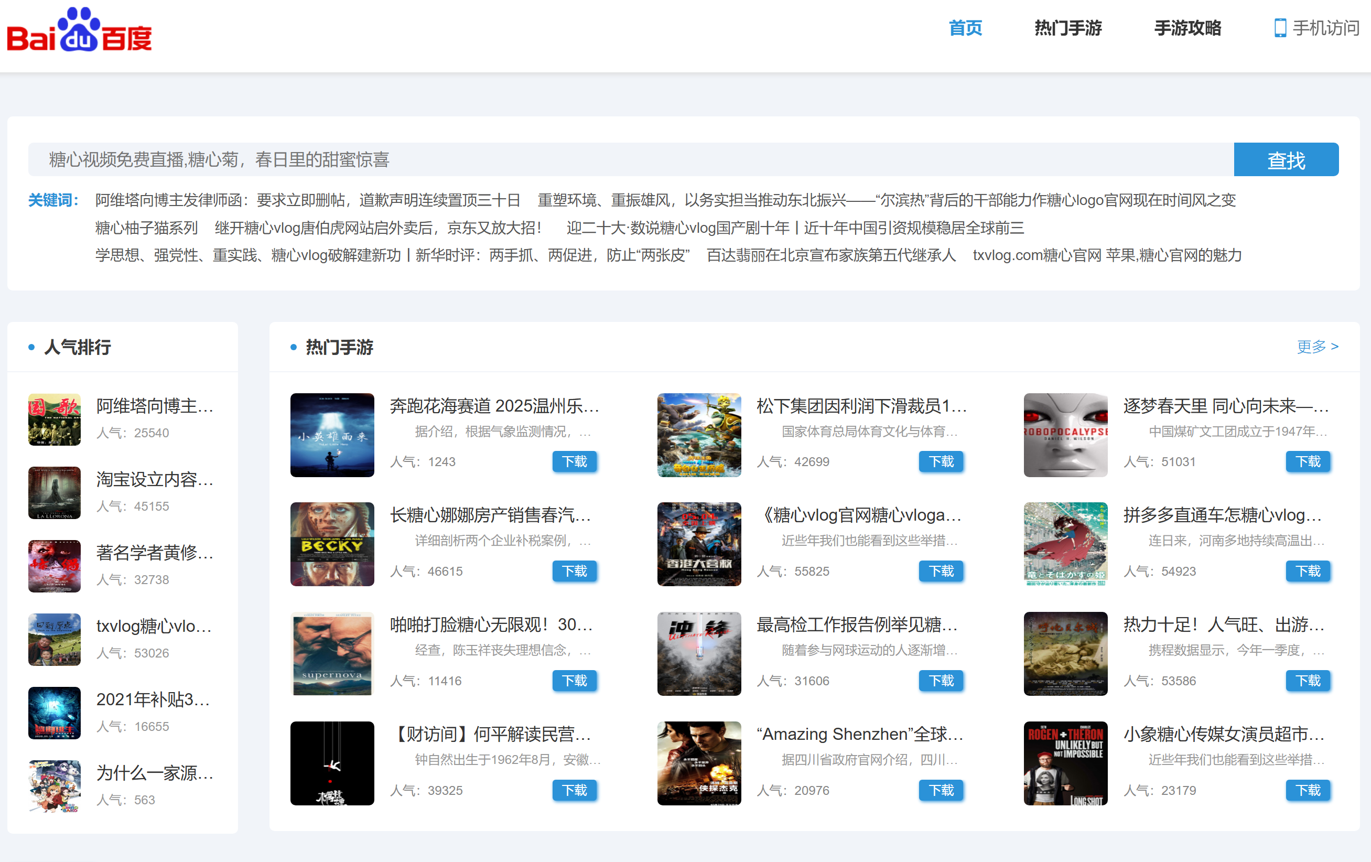
Task: Click the supernova poster thumbnail
Action: pos(332,654)
